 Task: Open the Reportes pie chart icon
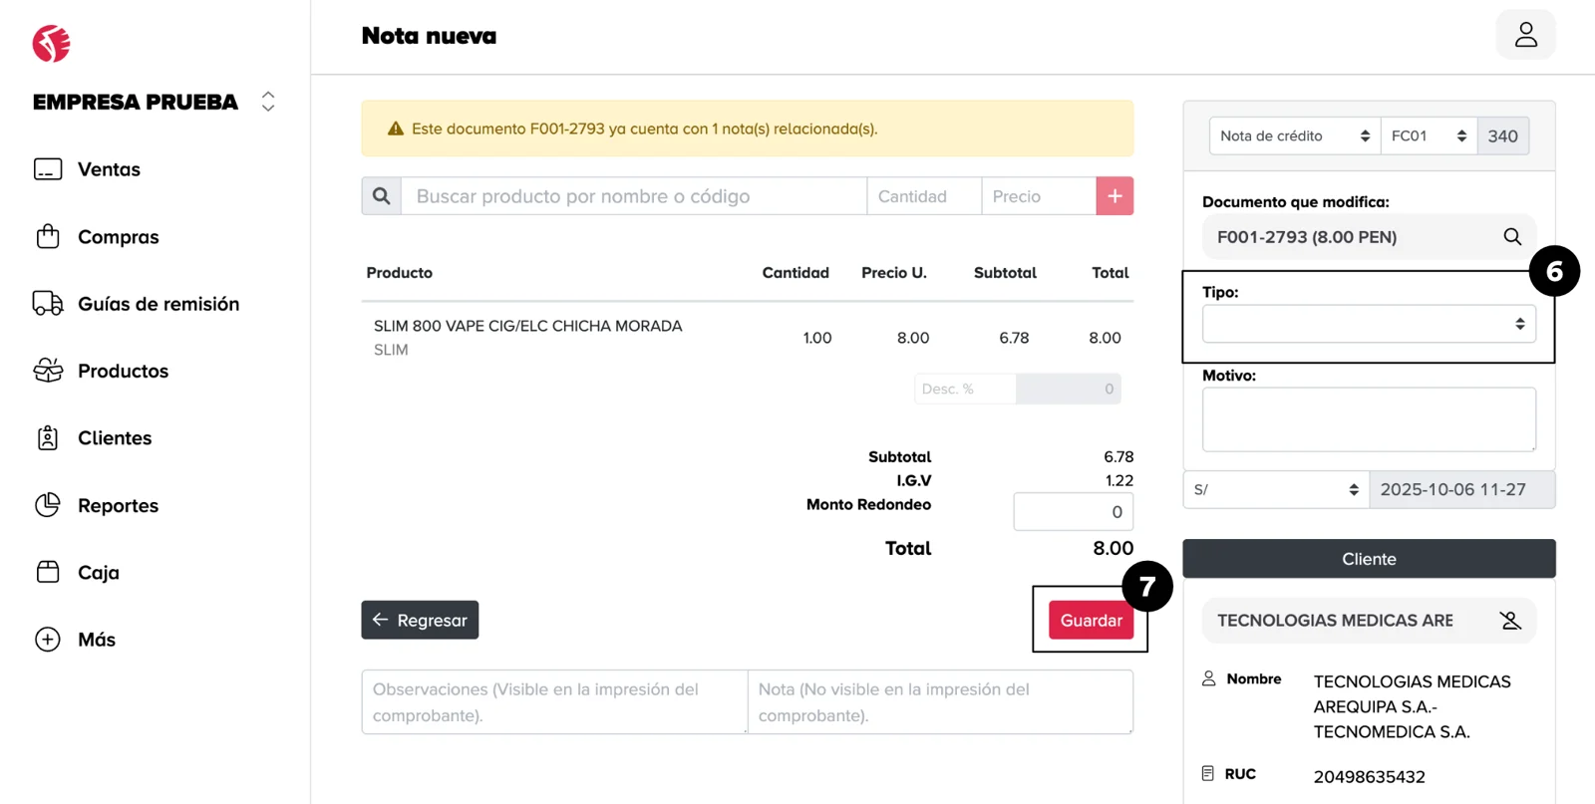click(48, 505)
